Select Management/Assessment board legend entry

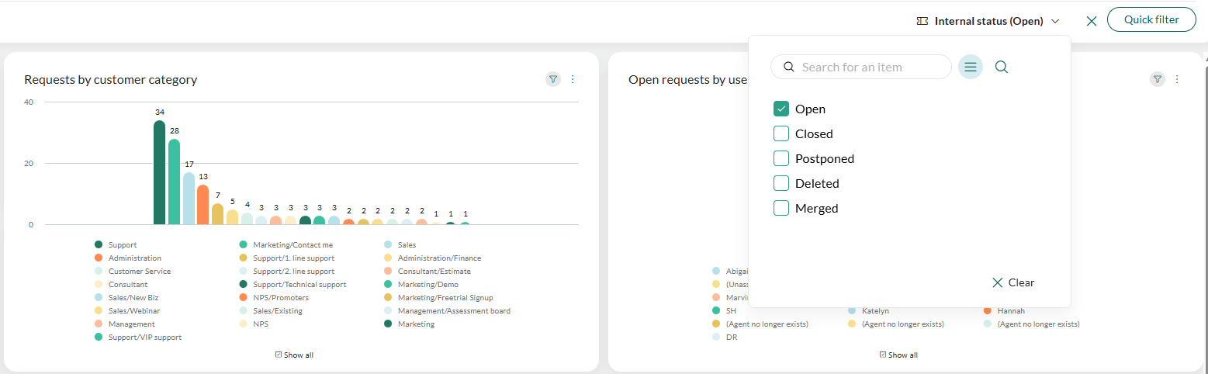[x=448, y=311]
